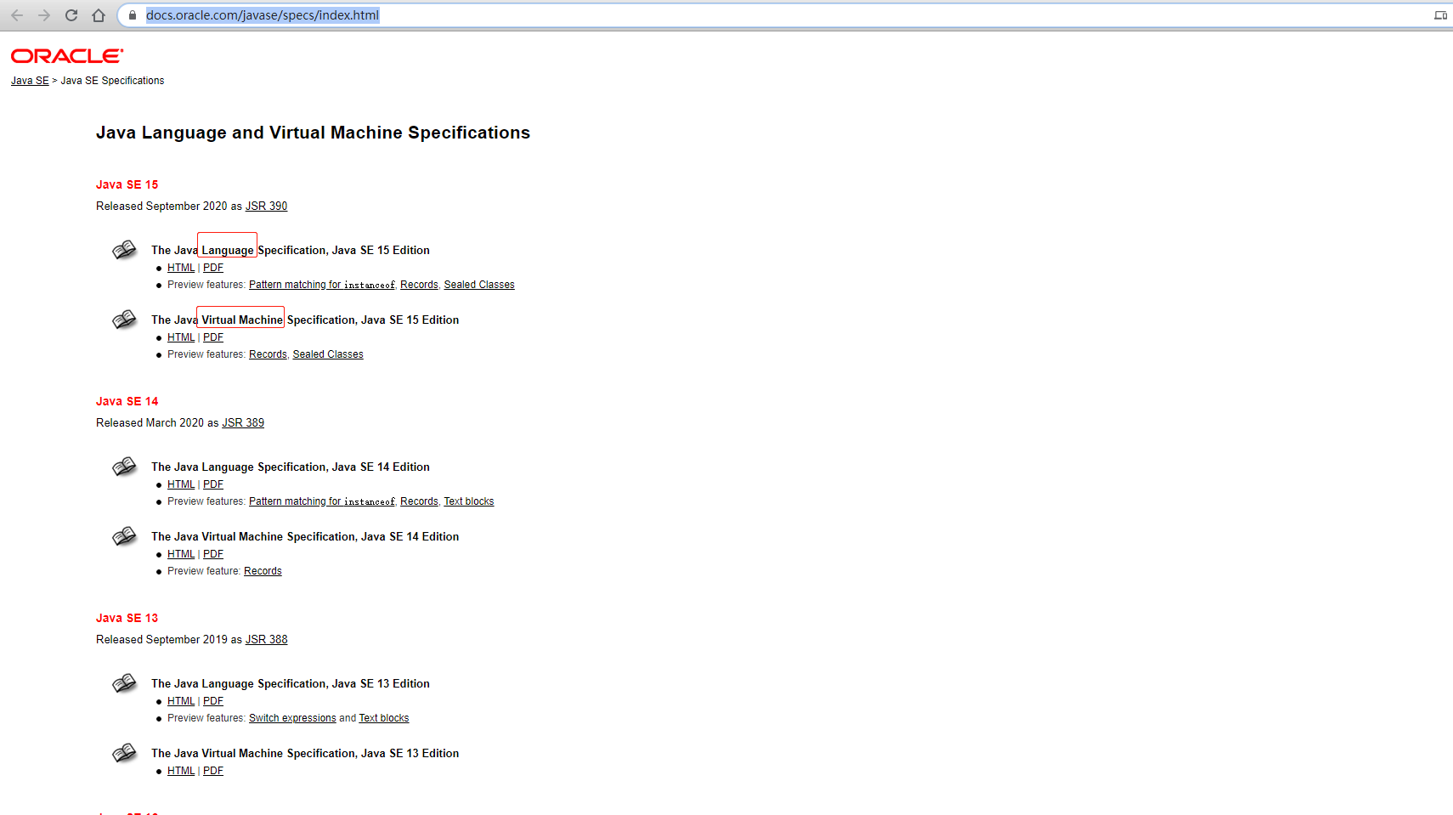The image size is (1453, 815).
Task: Open Records under SE 14 Virtual Machine Specification
Action: click(x=263, y=571)
